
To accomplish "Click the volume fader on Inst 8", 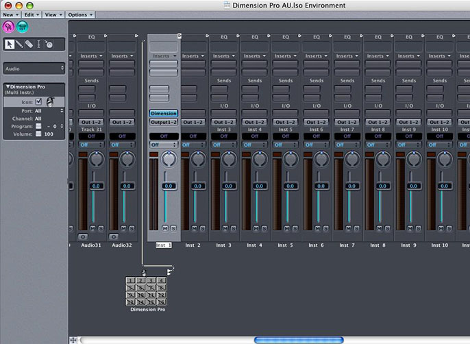I will [383, 186].
